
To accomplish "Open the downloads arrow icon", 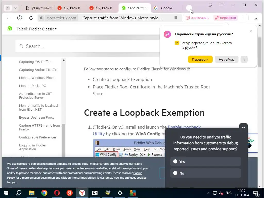I will tap(256, 18).
